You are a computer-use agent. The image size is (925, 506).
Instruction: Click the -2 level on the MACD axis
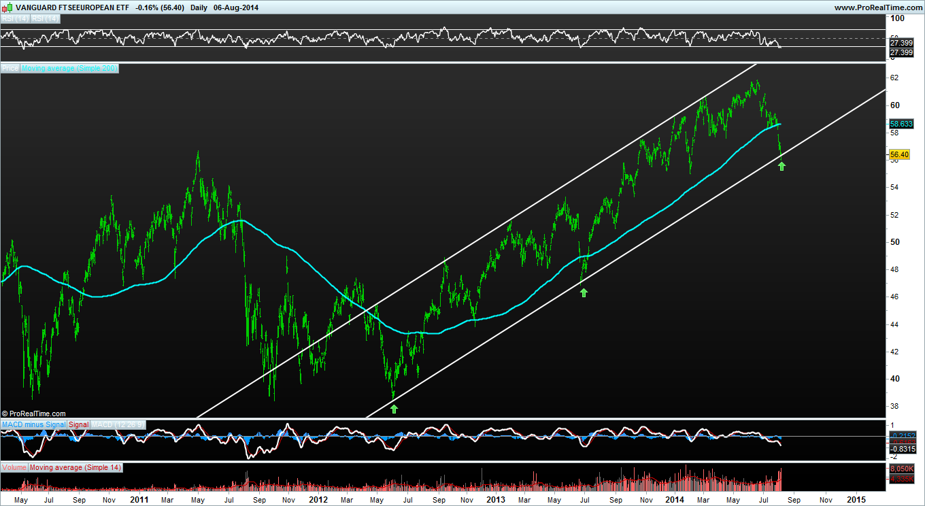(894, 457)
